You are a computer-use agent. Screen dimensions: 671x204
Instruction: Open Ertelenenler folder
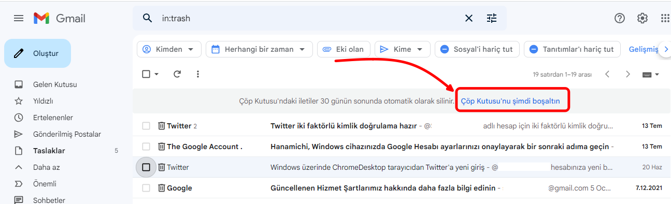53,118
